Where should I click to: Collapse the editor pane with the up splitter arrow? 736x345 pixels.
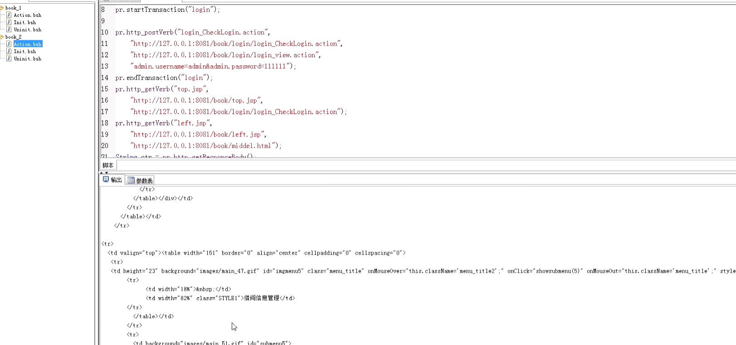coord(102,173)
